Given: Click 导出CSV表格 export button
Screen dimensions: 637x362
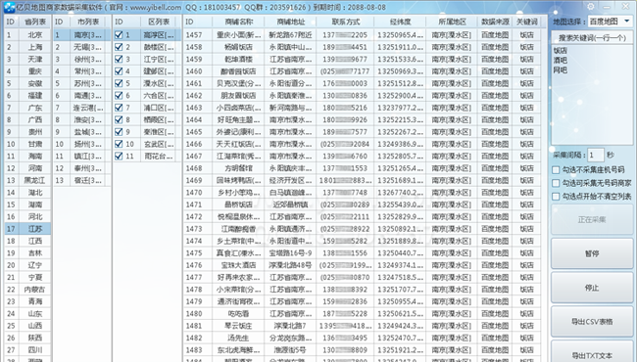Looking at the screenshot, I should 592,322.
